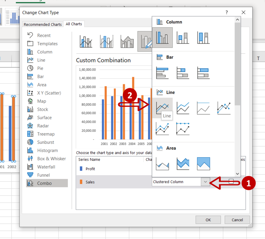Select the Stacked Area chart thumbnail
The height and width of the screenshot is (239, 265).
click(183, 164)
